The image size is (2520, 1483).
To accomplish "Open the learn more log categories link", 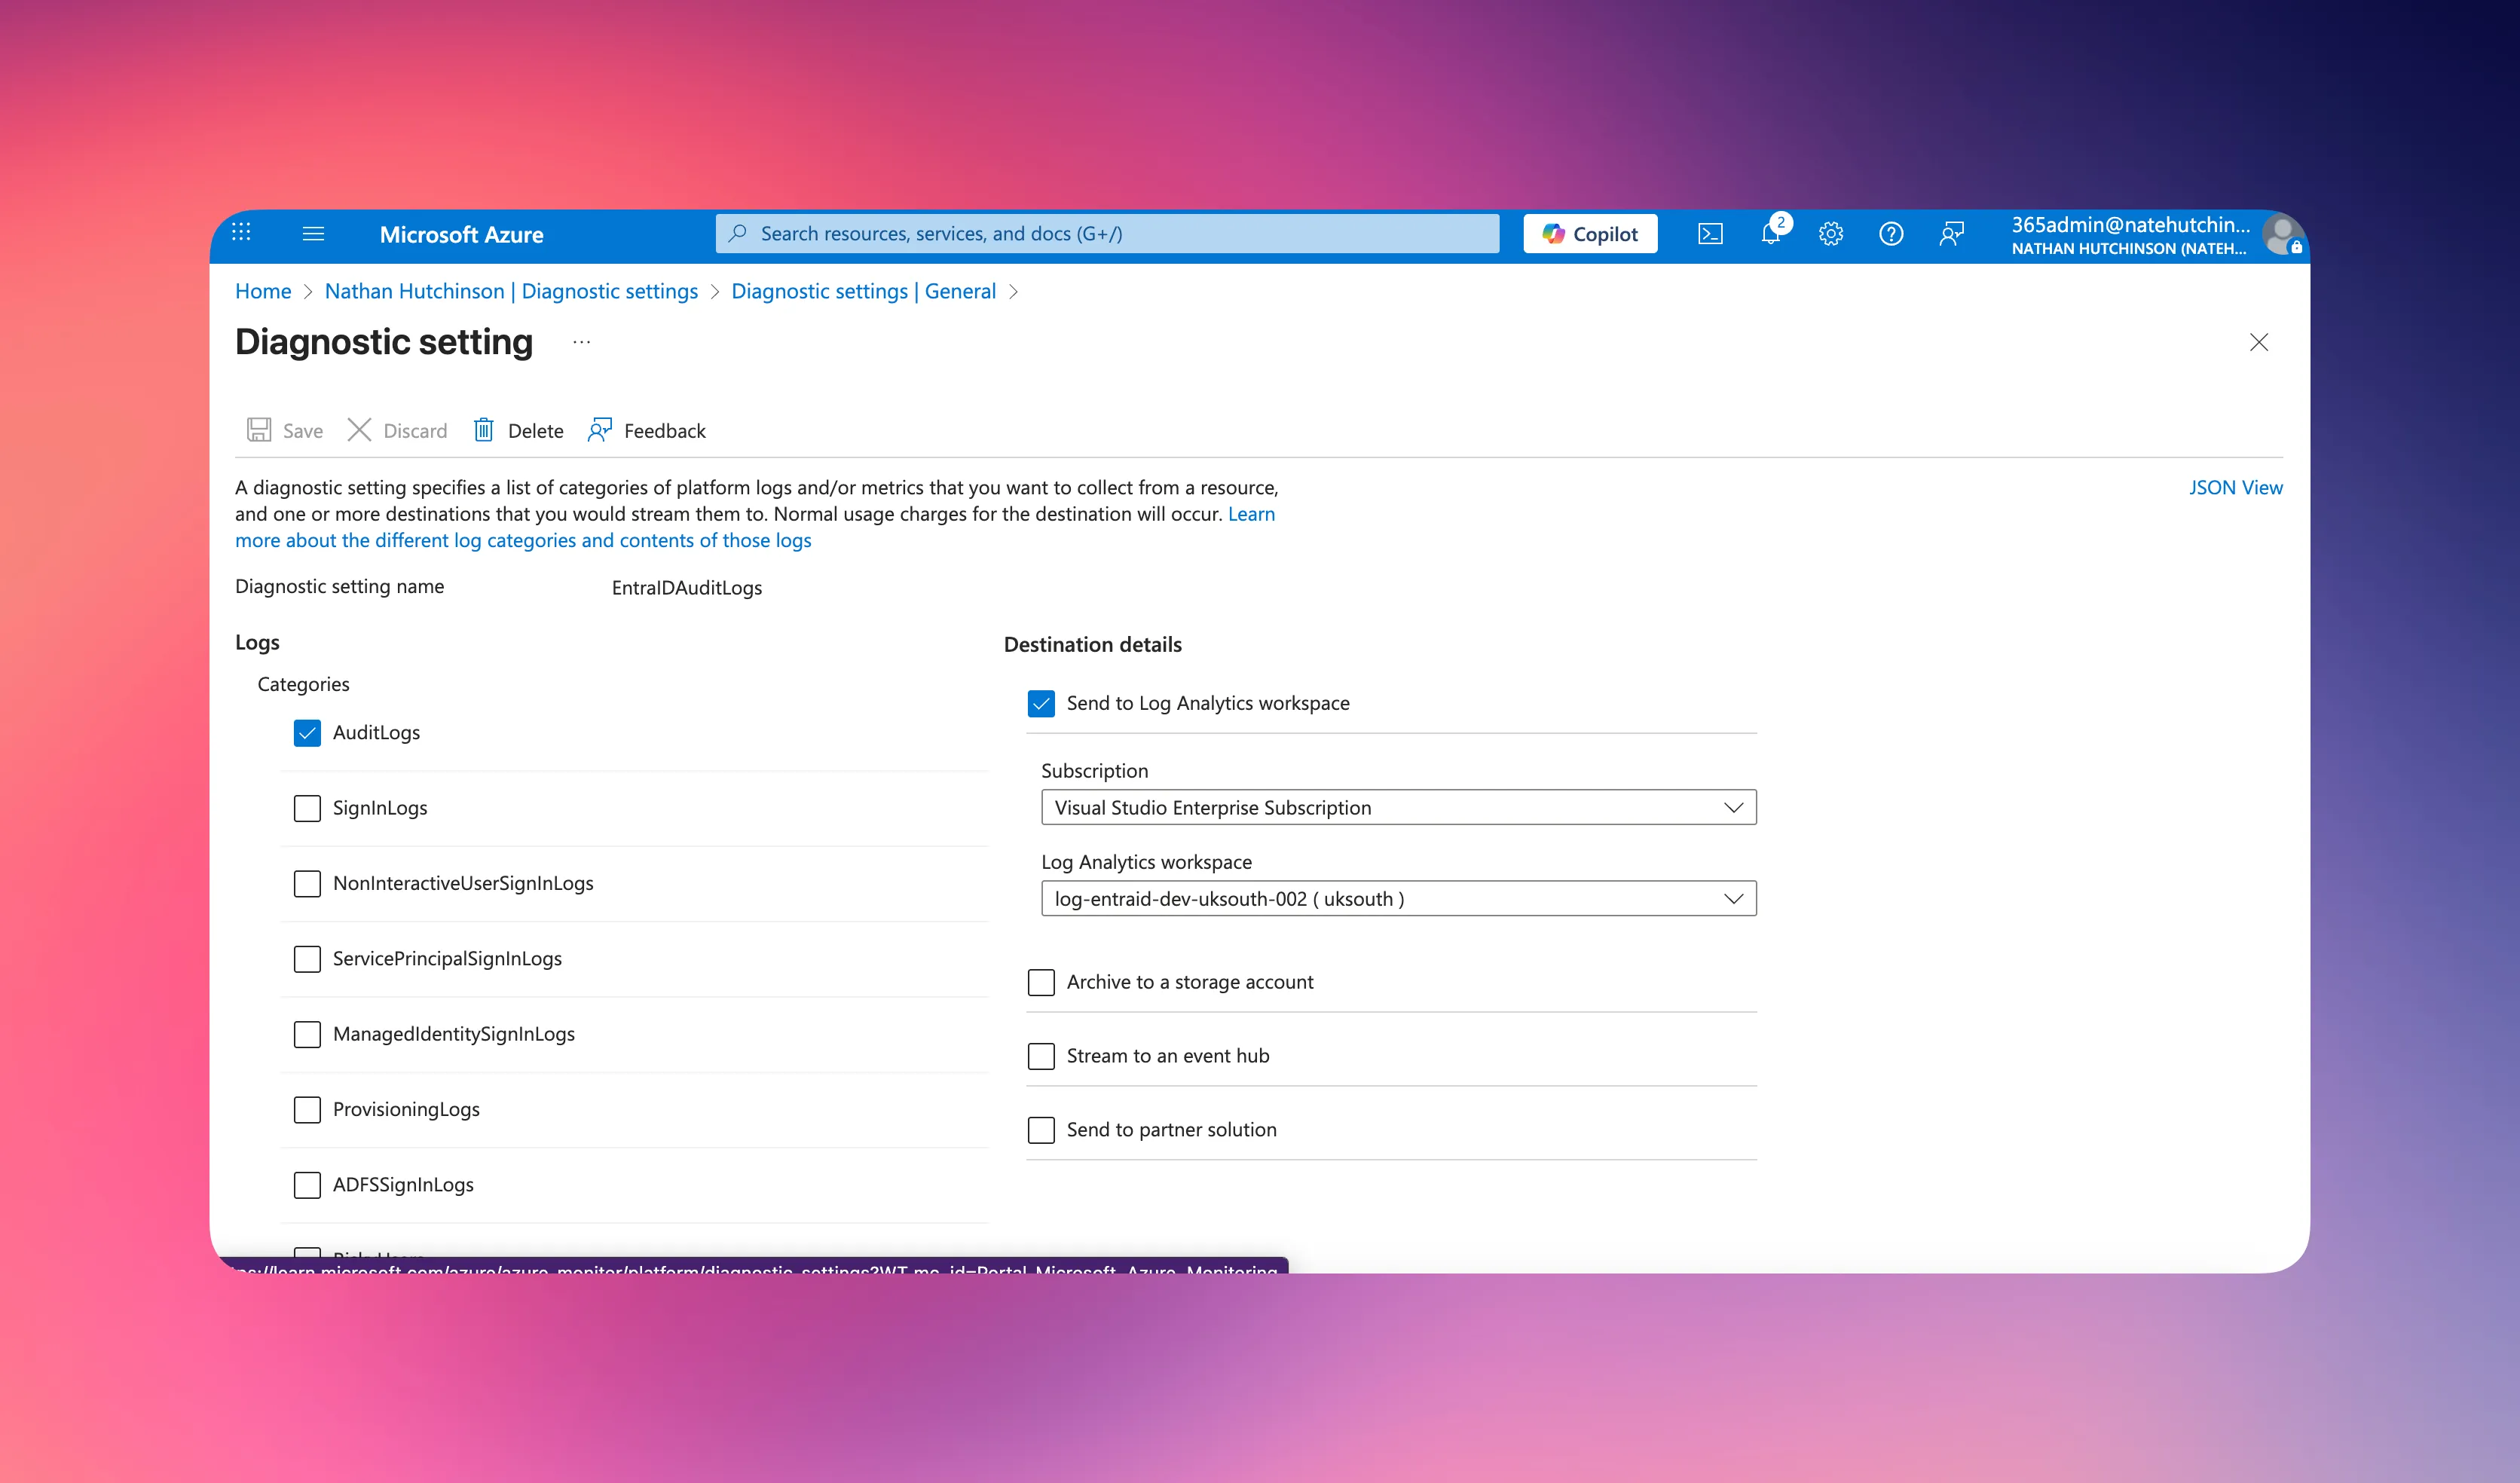I will 523,540.
